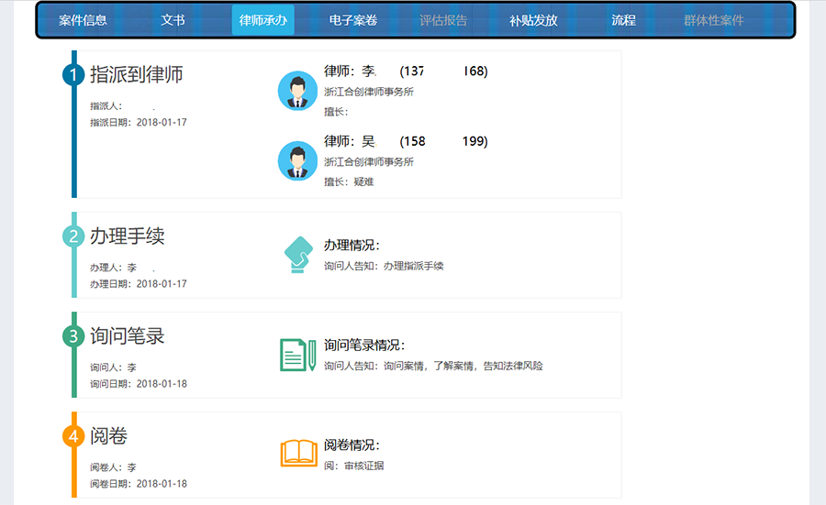This screenshot has width=826, height=505.
Task: Click step 3 circle marker
Action: (73, 336)
